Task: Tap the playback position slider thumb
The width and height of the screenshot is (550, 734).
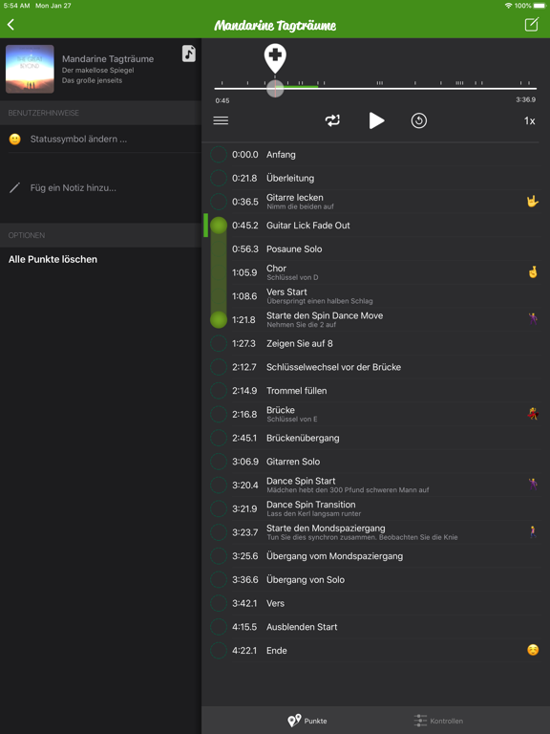Action: (275, 89)
